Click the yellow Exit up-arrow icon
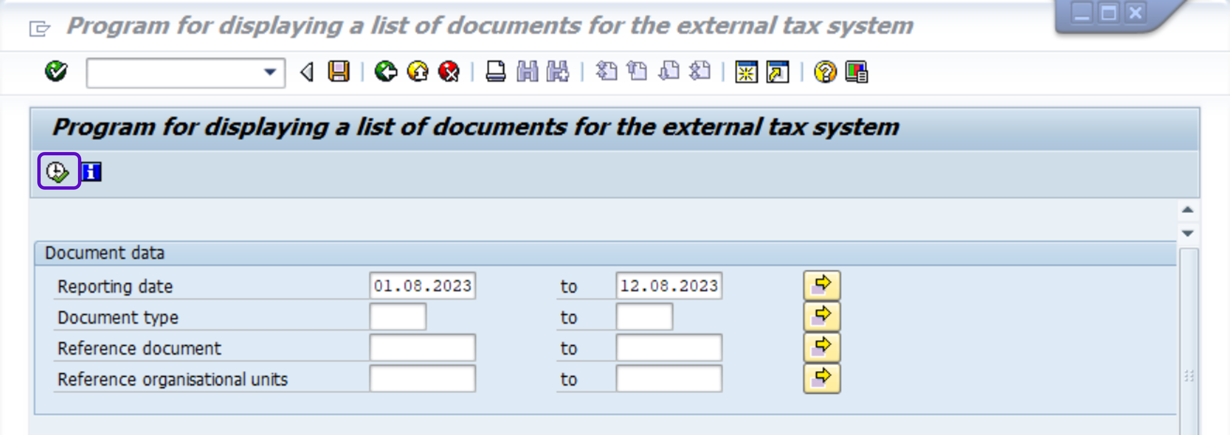The width and height of the screenshot is (1230, 435). (x=418, y=72)
